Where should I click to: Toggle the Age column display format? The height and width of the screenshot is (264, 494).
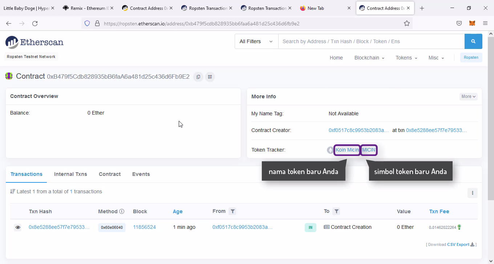178,211
